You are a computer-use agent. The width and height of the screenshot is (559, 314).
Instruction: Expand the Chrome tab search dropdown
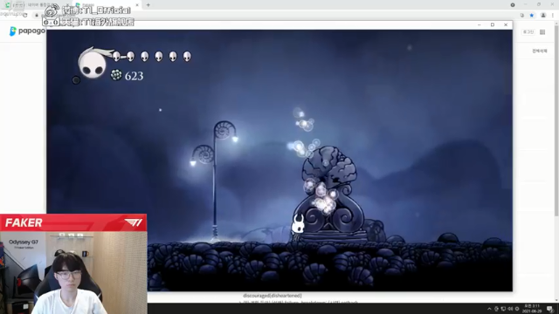point(513,5)
